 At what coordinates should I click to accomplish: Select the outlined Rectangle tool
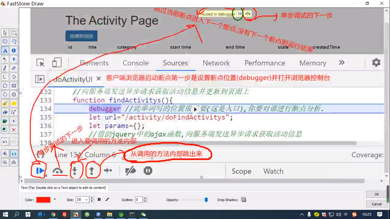[x=5, y=86]
